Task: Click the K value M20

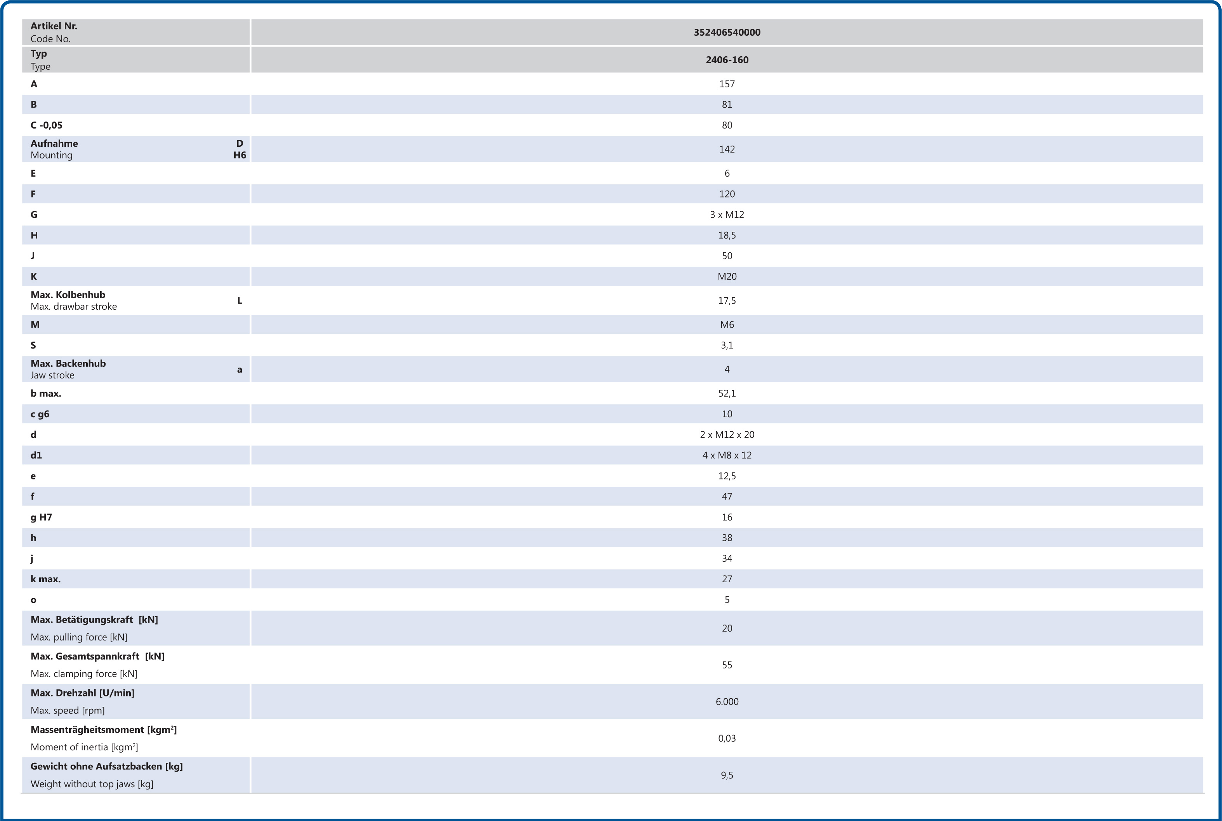Action: [x=727, y=276]
